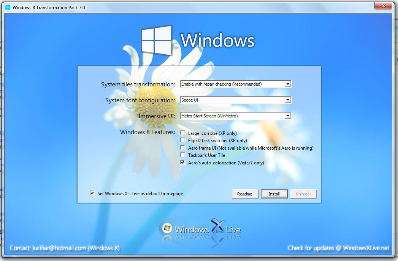The height and width of the screenshot is (261, 398).
Task: Open the Immersive UI dropdown arrow
Action: (x=288, y=116)
